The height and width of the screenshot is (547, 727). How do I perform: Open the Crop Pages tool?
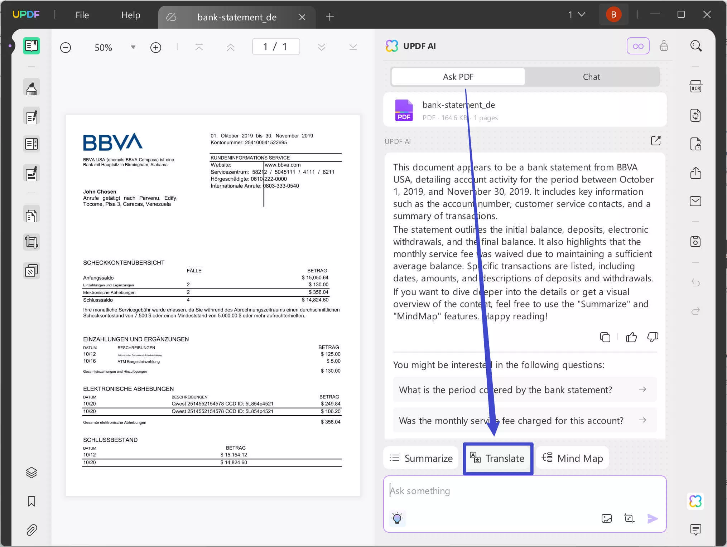[32, 242]
